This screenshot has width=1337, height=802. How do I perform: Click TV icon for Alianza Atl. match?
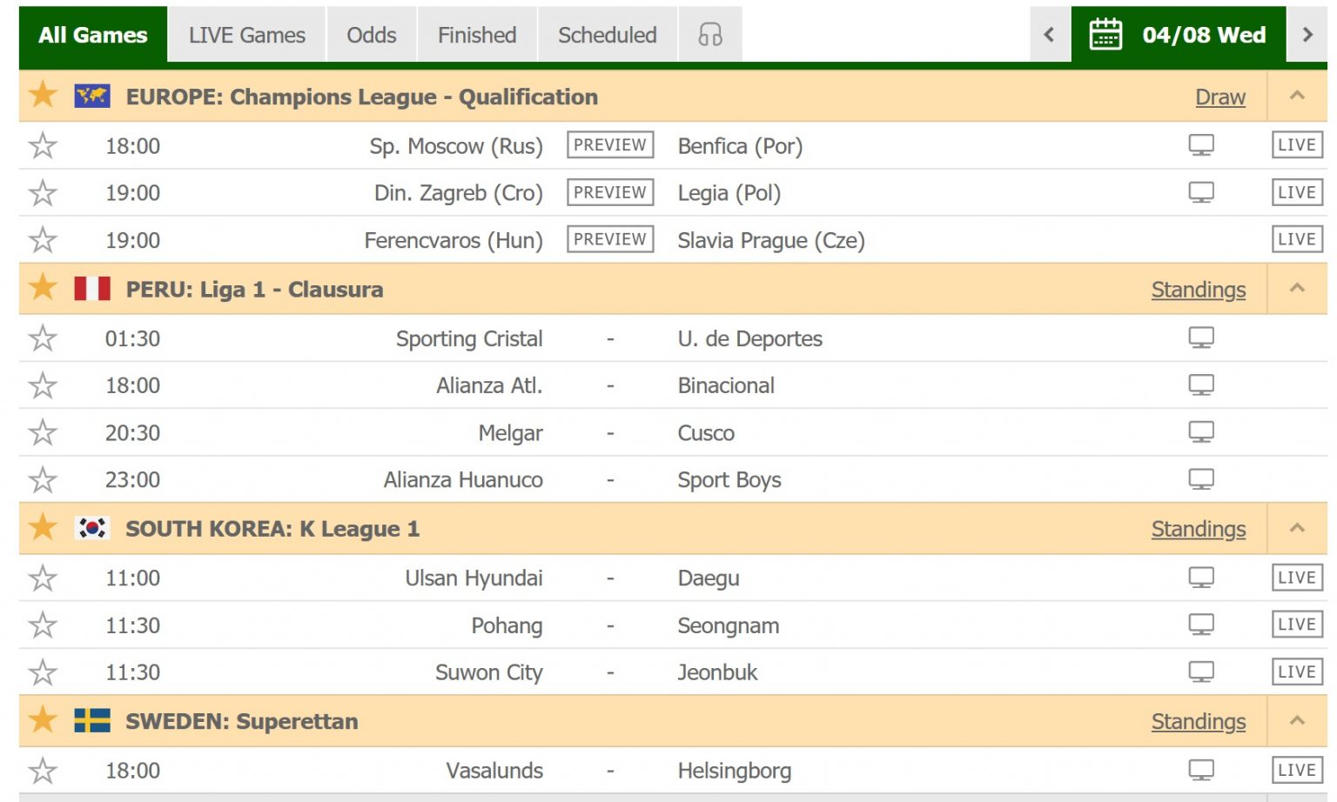click(1201, 384)
